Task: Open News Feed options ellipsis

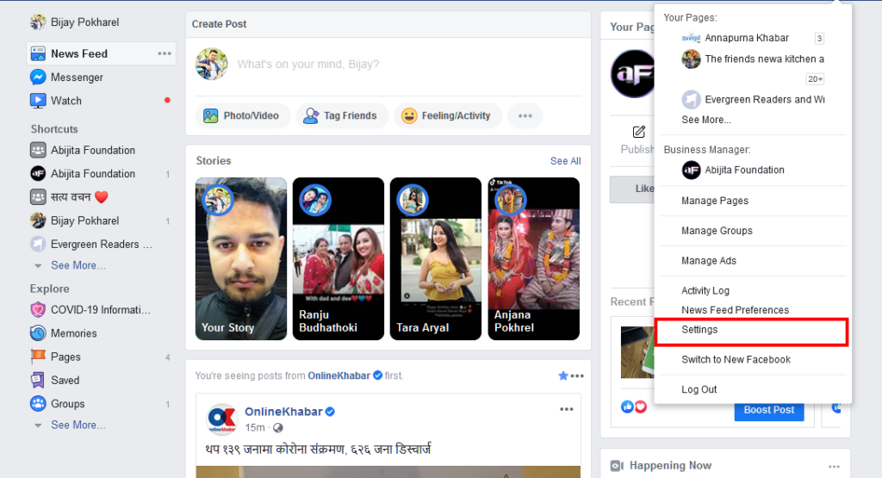Action: point(165,53)
